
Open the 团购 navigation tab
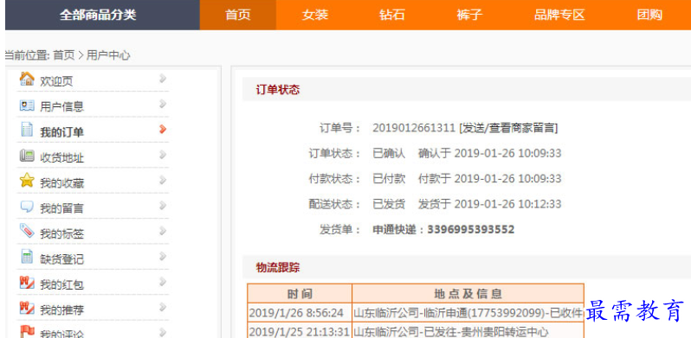click(649, 15)
